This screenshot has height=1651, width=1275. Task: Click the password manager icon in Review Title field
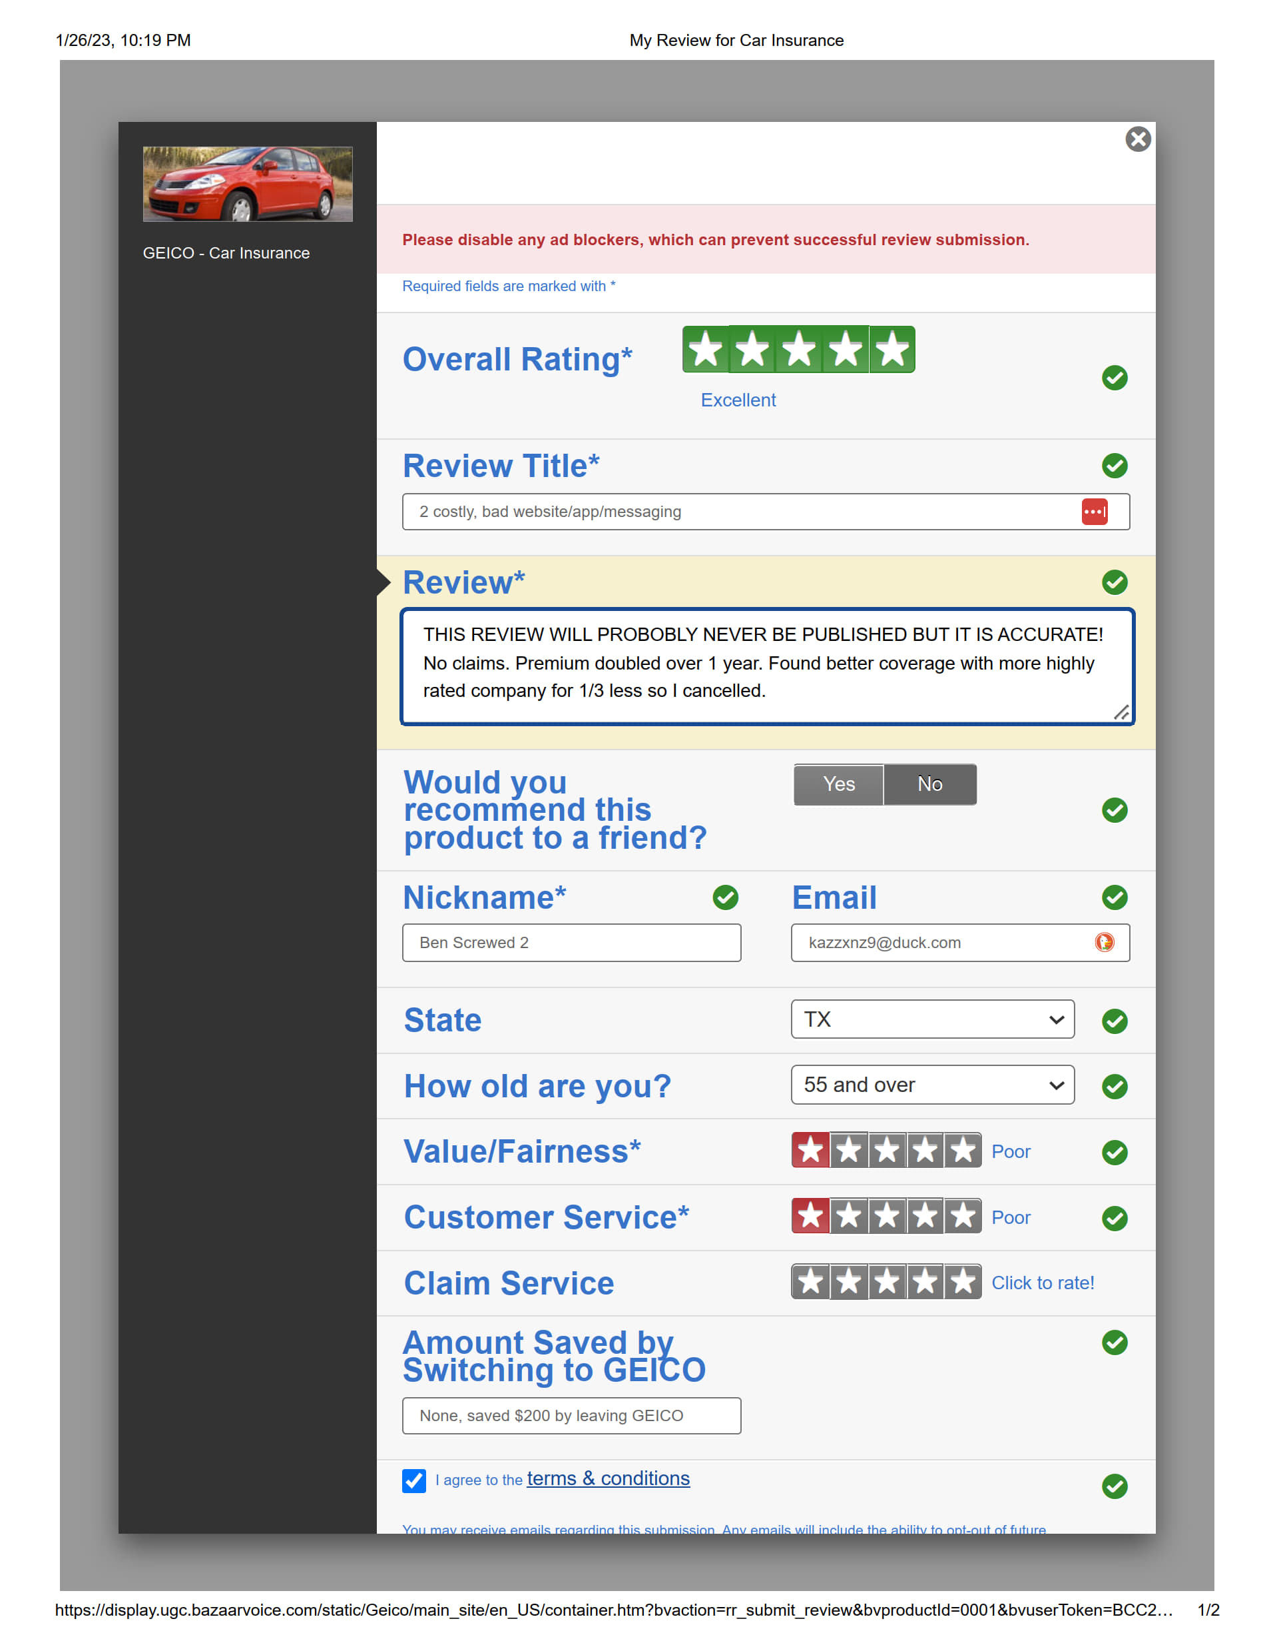[1094, 511]
